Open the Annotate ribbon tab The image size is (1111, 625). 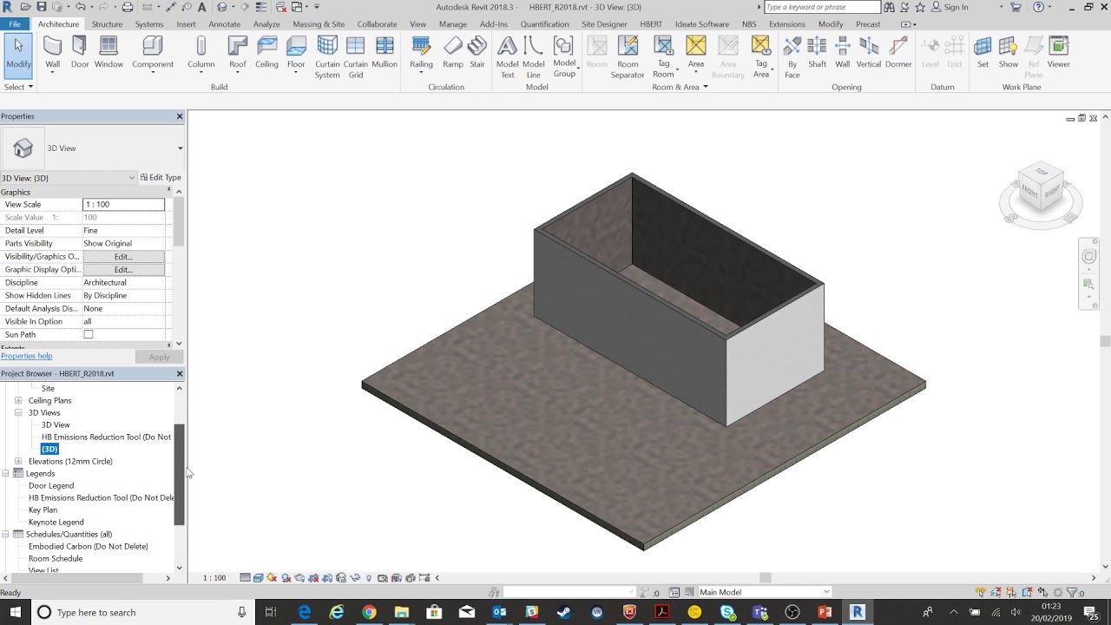click(224, 24)
